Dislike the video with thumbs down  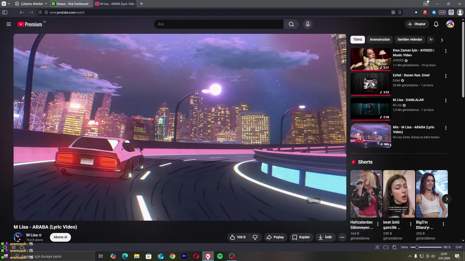point(255,237)
